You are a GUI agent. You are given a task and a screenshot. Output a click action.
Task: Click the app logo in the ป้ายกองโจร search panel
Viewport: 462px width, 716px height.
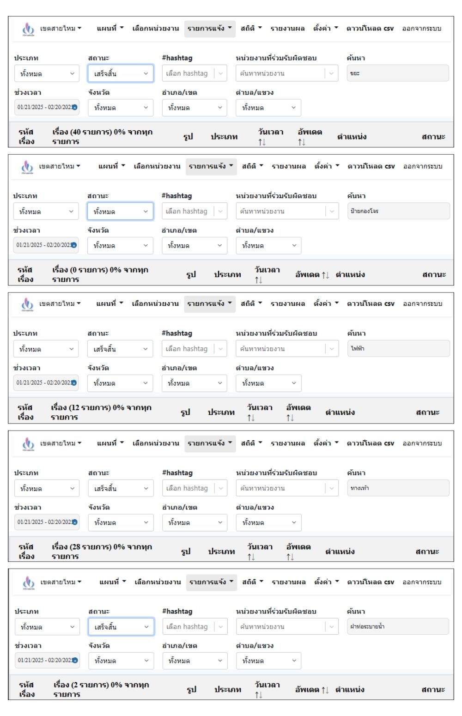[27, 167]
